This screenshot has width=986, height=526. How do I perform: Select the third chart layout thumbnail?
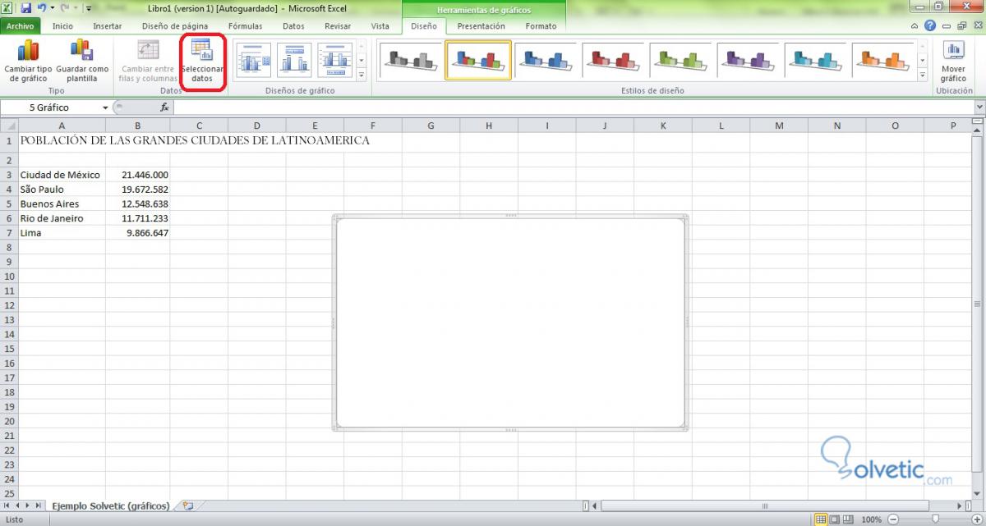(335, 60)
